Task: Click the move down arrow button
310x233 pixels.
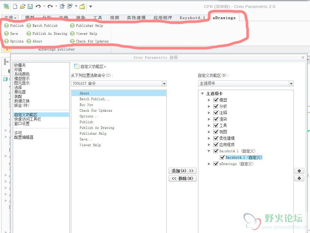Action: (299, 178)
